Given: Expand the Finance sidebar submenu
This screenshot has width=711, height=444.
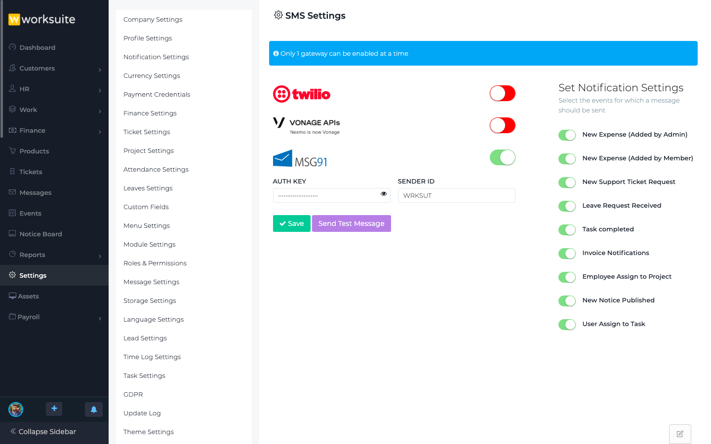Looking at the screenshot, I should [100, 132].
